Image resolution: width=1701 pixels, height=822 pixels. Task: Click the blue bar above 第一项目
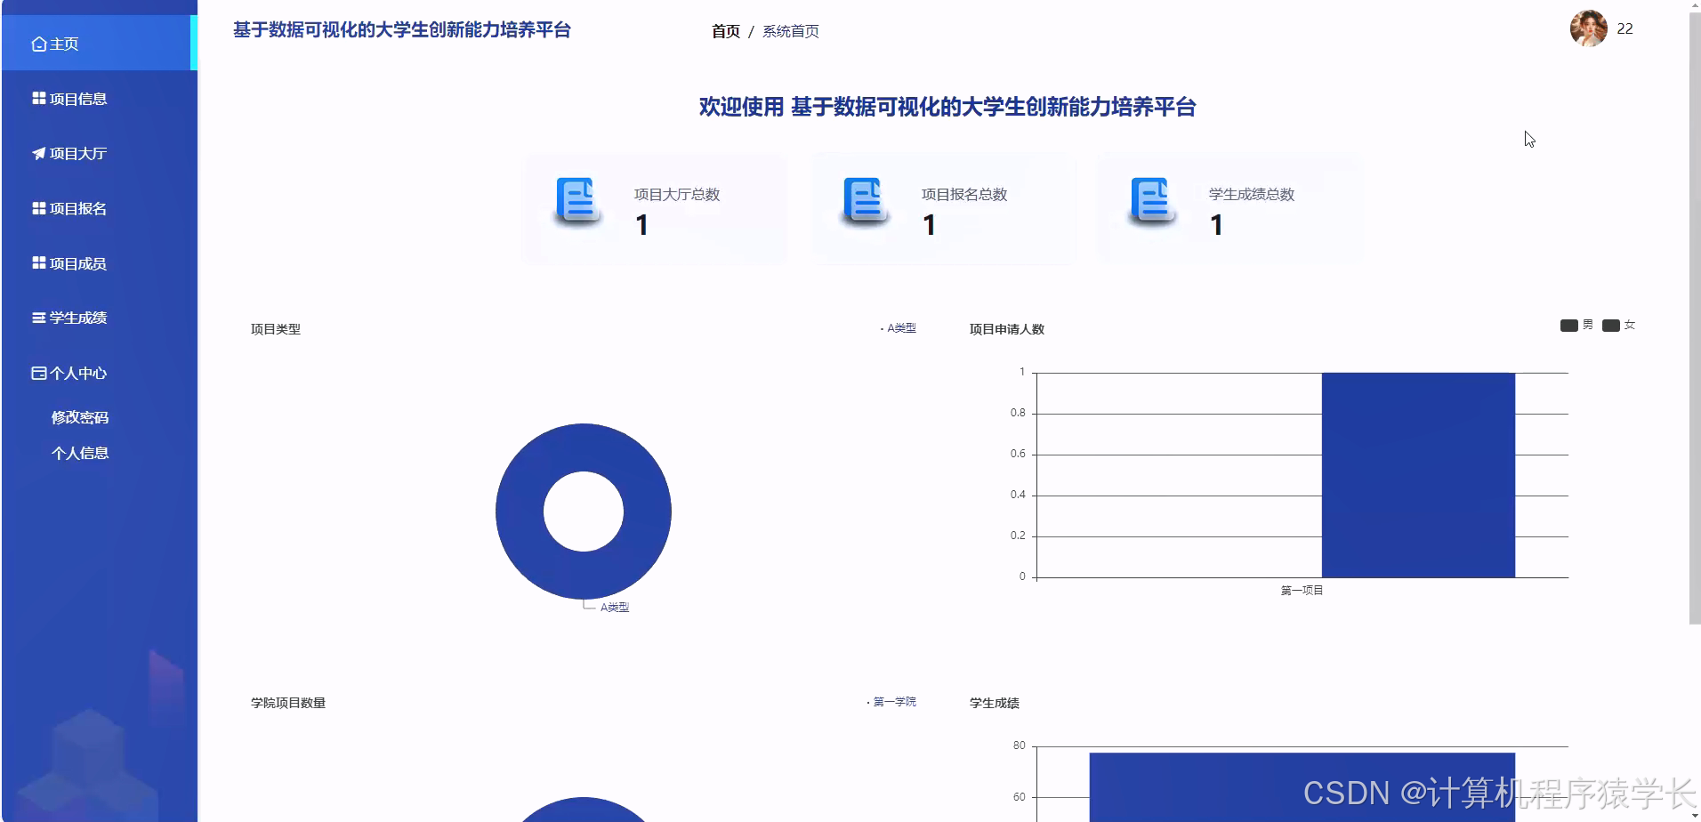click(1418, 475)
